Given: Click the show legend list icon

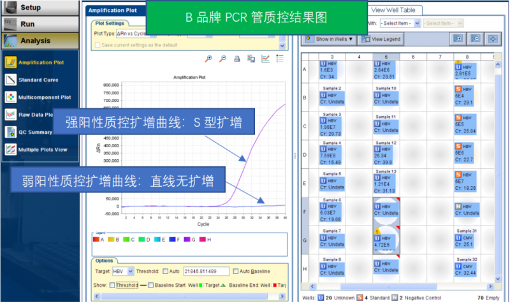Looking at the screenshot, I should point(280,59).
